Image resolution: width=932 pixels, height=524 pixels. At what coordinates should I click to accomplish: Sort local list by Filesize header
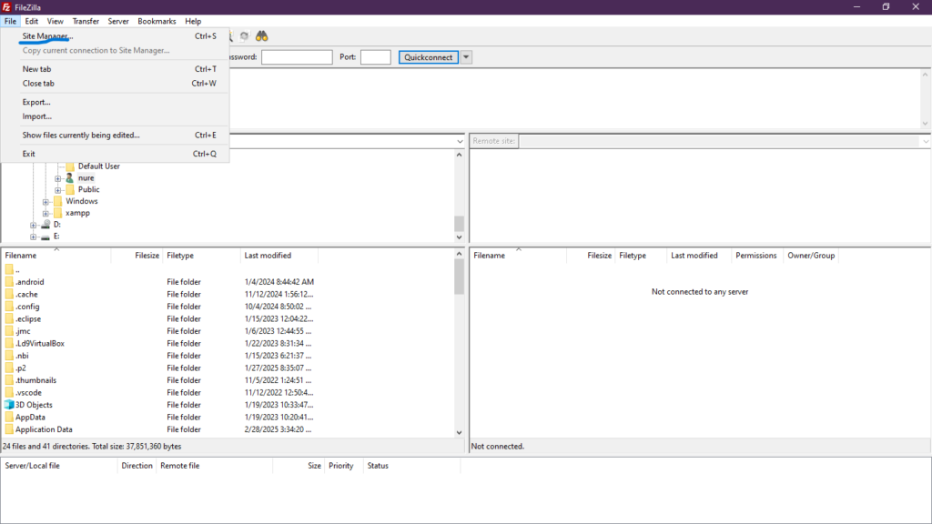click(137, 256)
